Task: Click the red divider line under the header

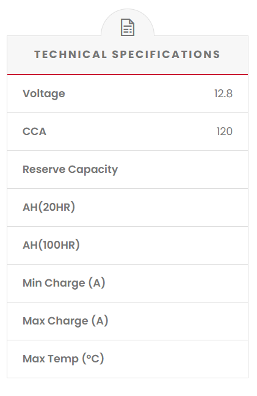Action: pyautogui.click(x=128, y=75)
